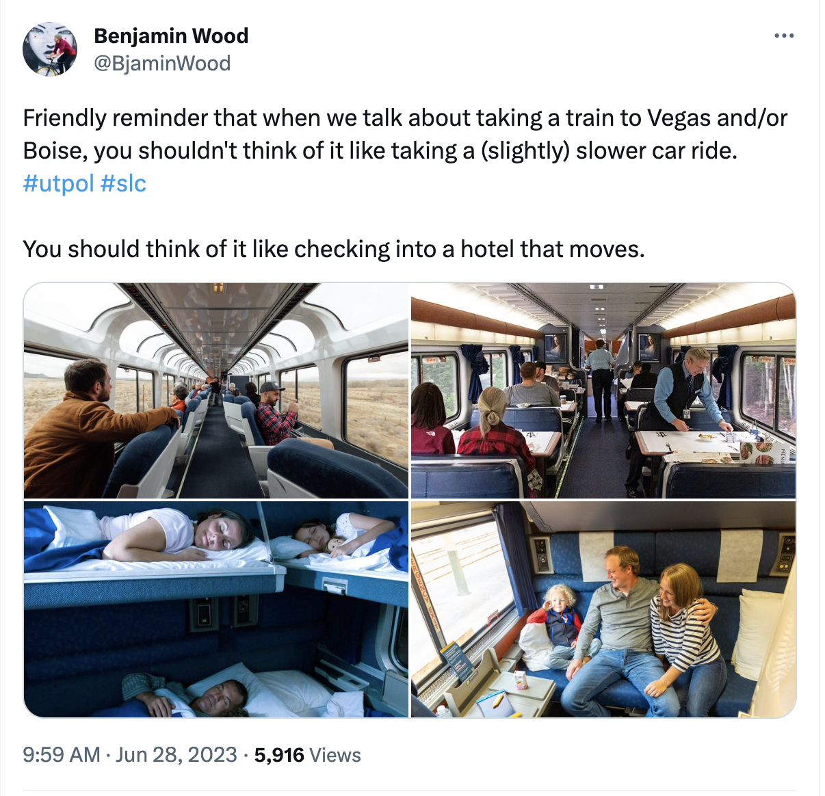Image resolution: width=825 pixels, height=796 pixels.
Task: View the dining car photo
Action: (603, 390)
